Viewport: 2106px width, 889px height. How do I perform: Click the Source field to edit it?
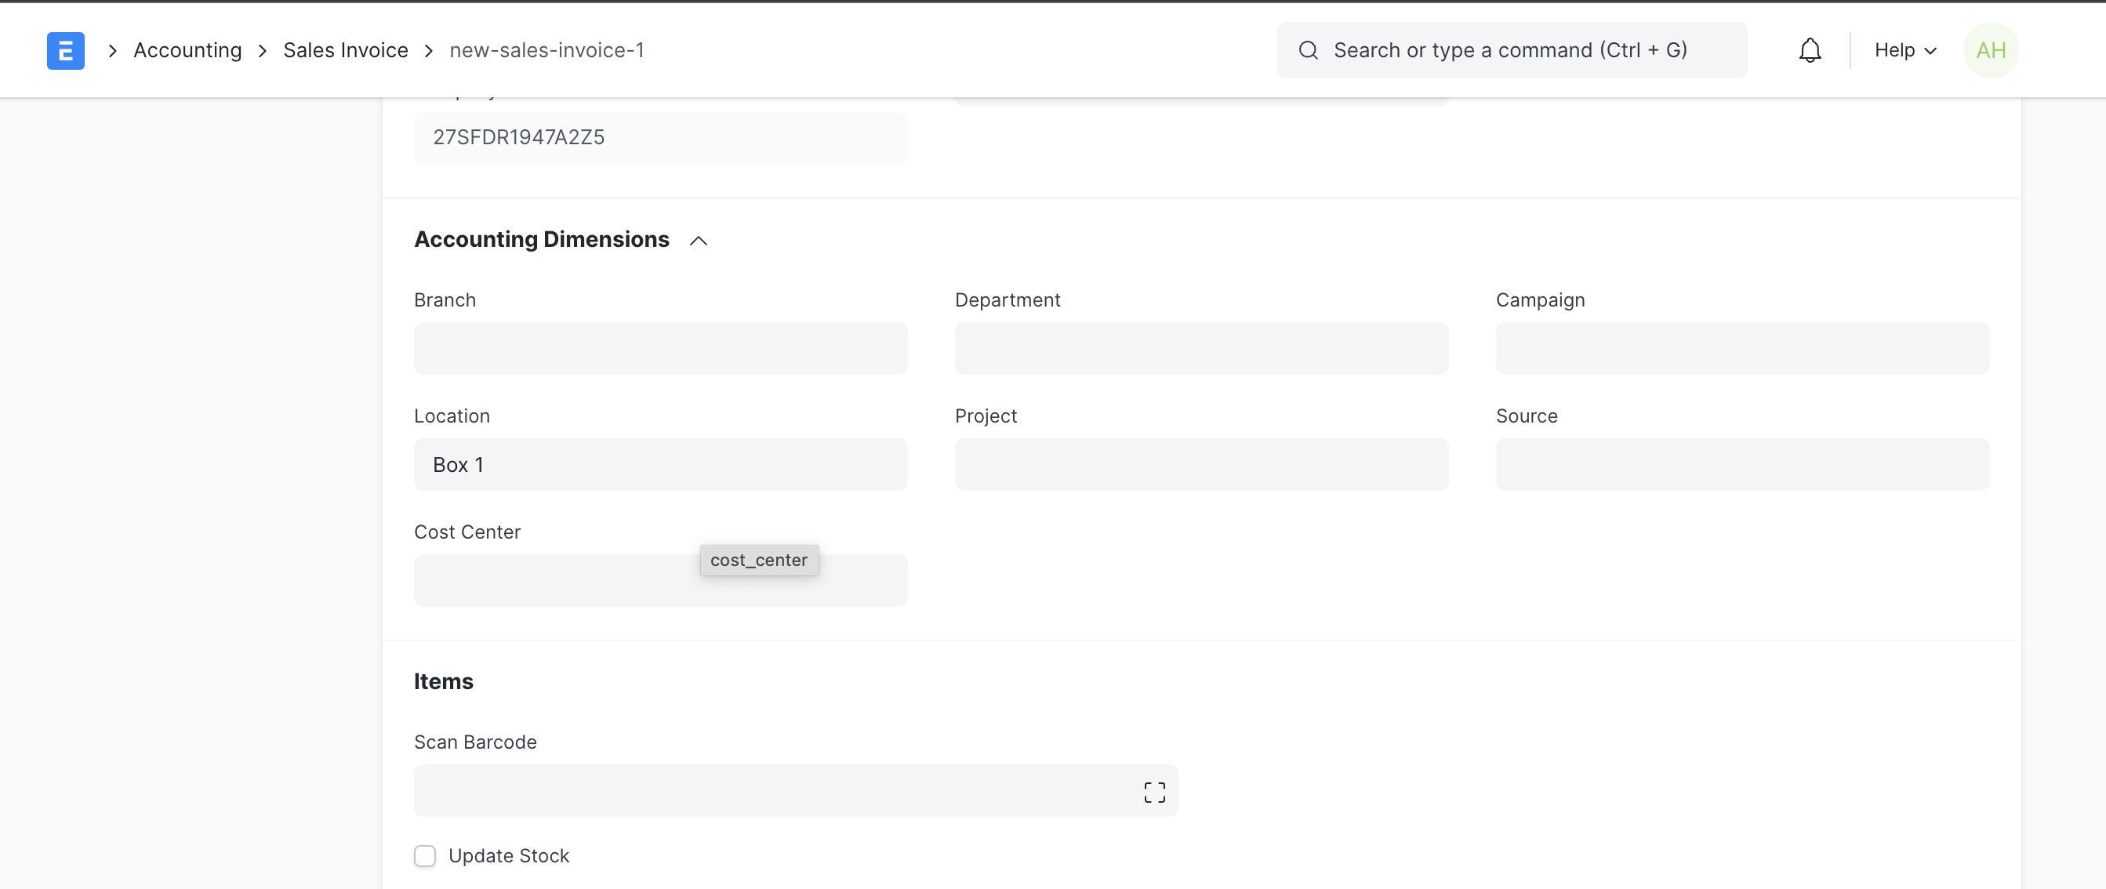(x=1742, y=464)
